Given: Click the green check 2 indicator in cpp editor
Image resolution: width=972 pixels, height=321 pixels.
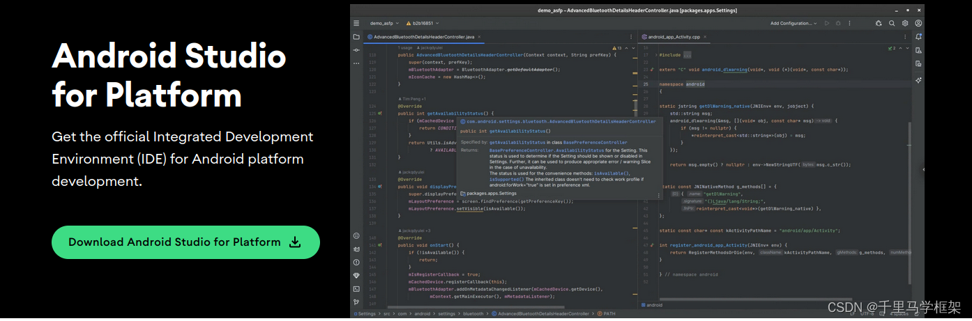Looking at the screenshot, I should (x=891, y=48).
